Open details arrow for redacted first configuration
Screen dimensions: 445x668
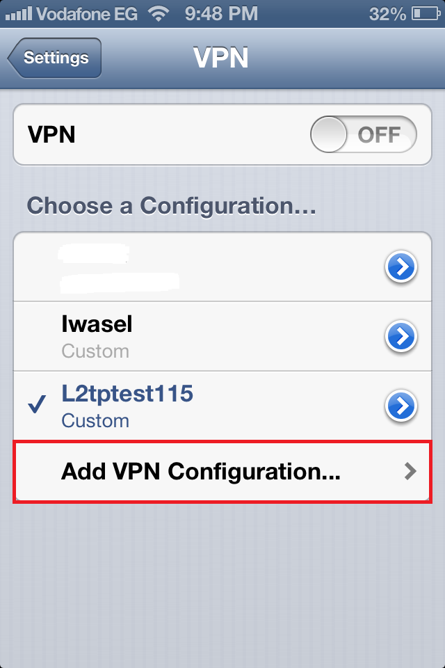(x=400, y=267)
